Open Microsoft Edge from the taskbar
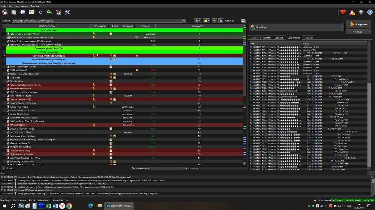 pos(90,206)
